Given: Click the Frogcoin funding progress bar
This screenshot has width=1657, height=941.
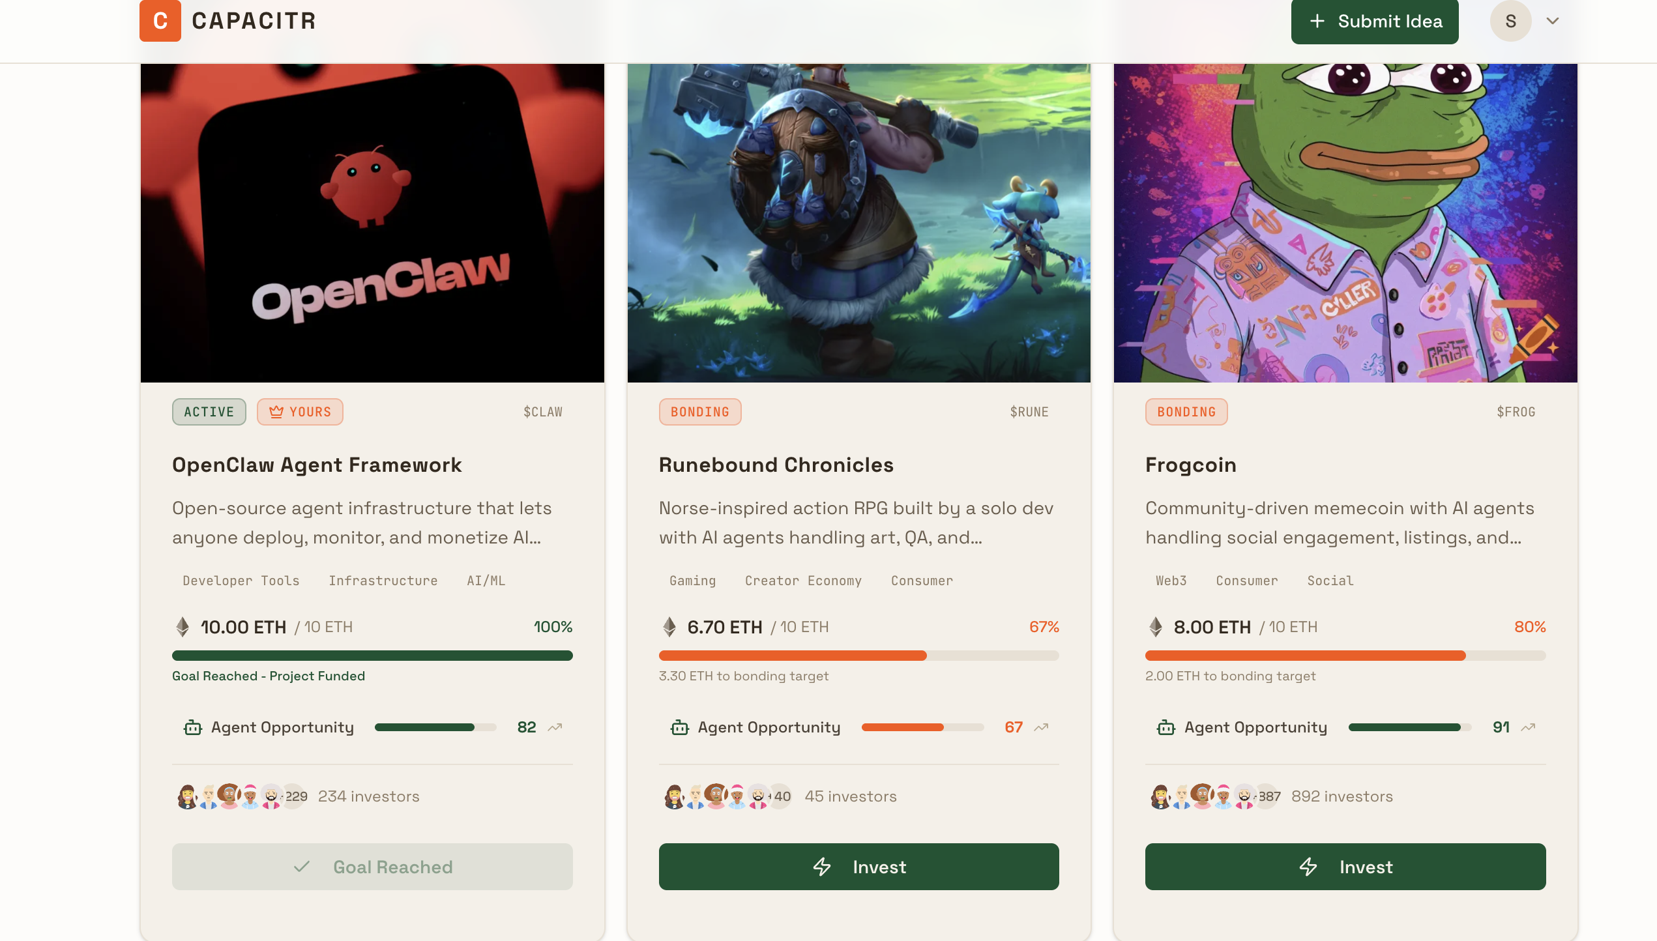Looking at the screenshot, I should (1345, 656).
